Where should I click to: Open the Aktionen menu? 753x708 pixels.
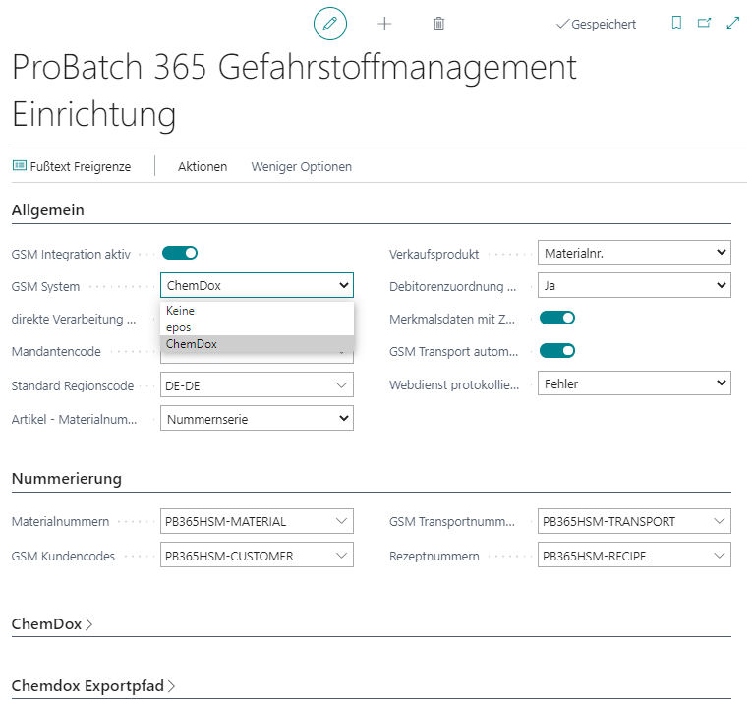[x=203, y=166]
